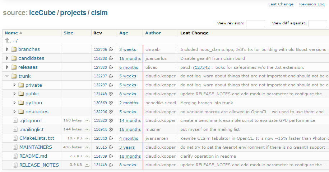Sort the listing by Name column

(x=11, y=33)
